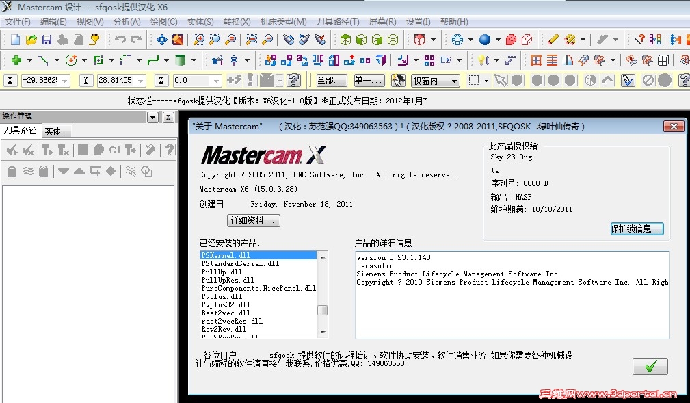Open the 文件(F) menu
The height and width of the screenshot is (403, 690).
18,22
